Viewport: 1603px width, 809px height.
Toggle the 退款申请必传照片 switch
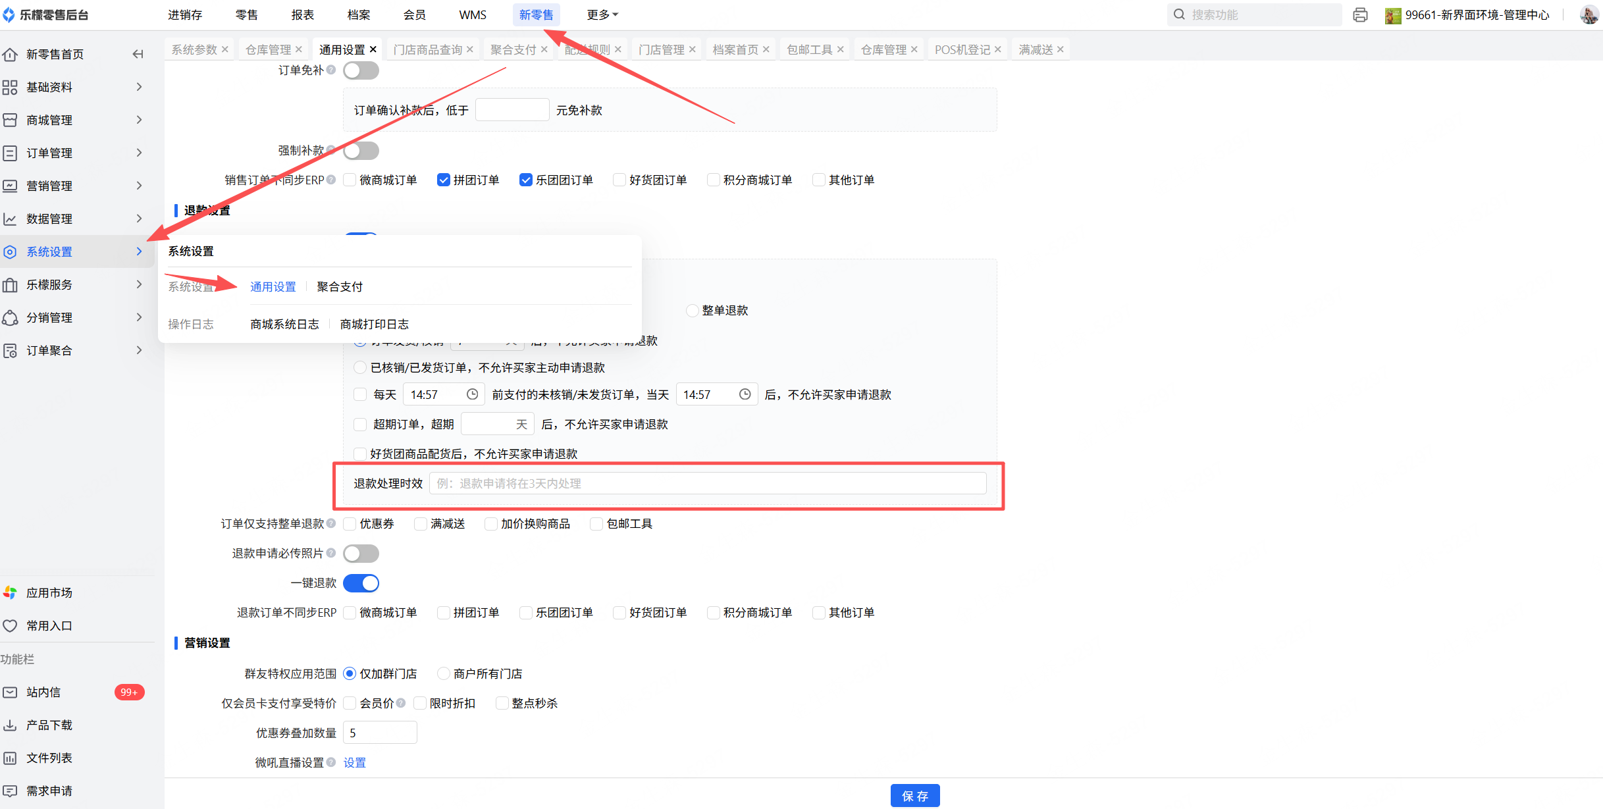[361, 554]
